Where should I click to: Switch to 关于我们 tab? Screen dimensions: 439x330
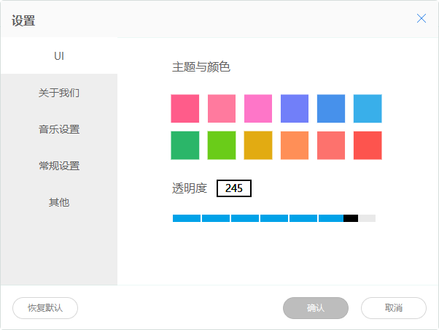pyautogui.click(x=59, y=93)
